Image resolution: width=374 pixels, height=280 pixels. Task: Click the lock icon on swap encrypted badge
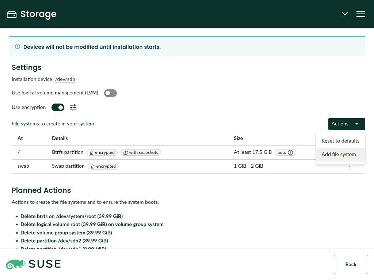tap(93, 166)
